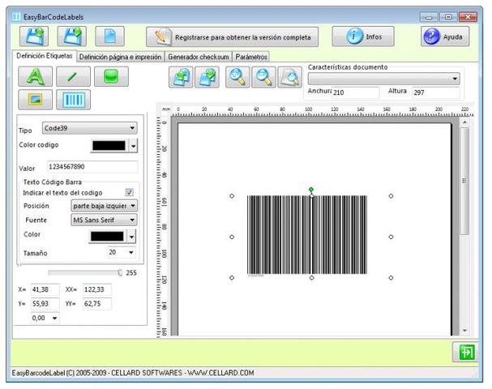Click the Anchura width field
Screen dimensions: 492x389
pos(355,92)
